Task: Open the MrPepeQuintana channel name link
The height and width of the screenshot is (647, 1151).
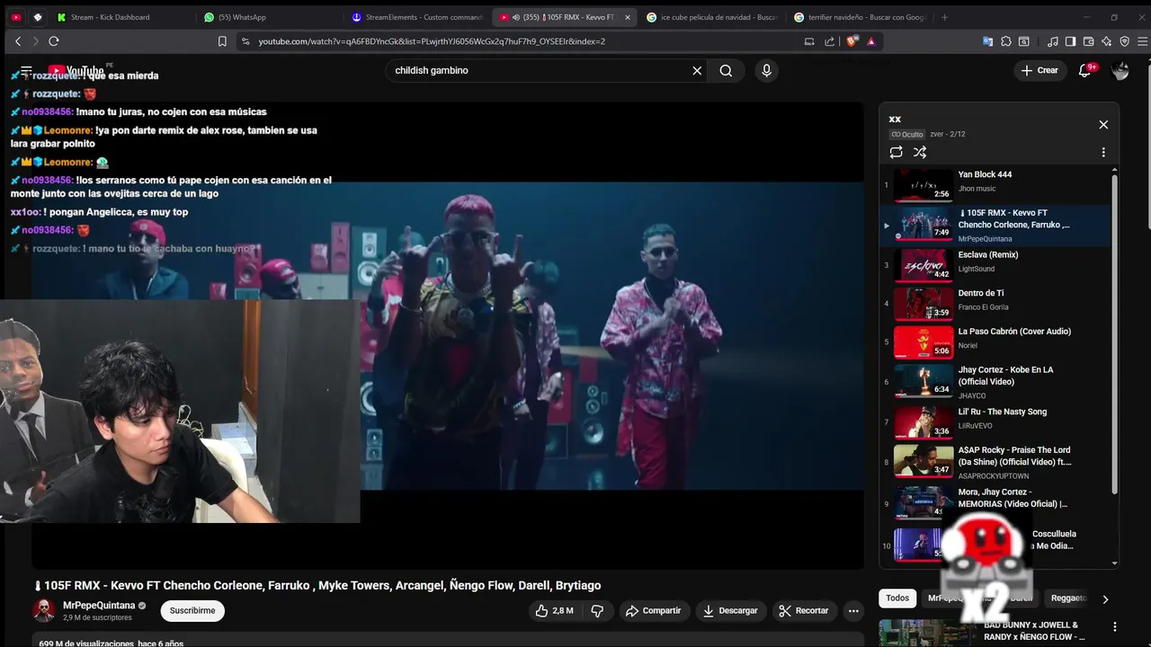Action: (x=99, y=606)
